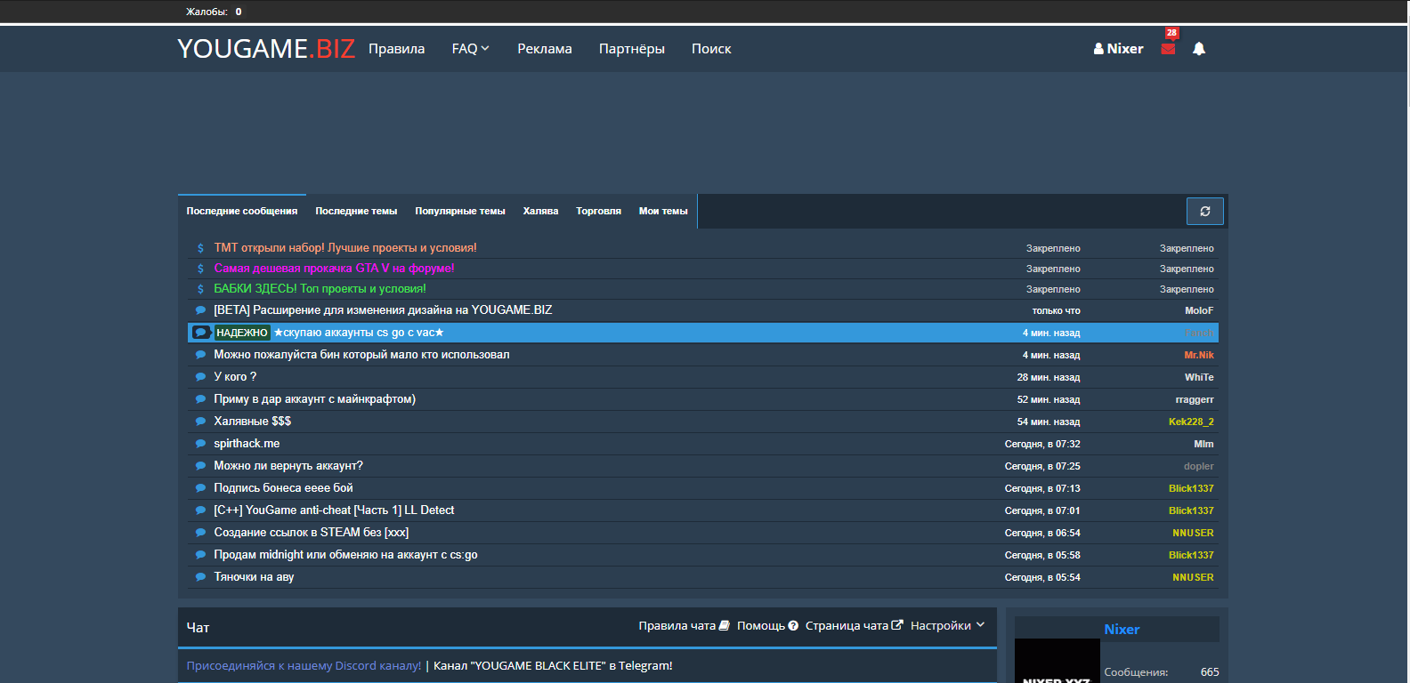
Task: Click speech bubble icon next to spirthack.me
Action: [x=200, y=444]
